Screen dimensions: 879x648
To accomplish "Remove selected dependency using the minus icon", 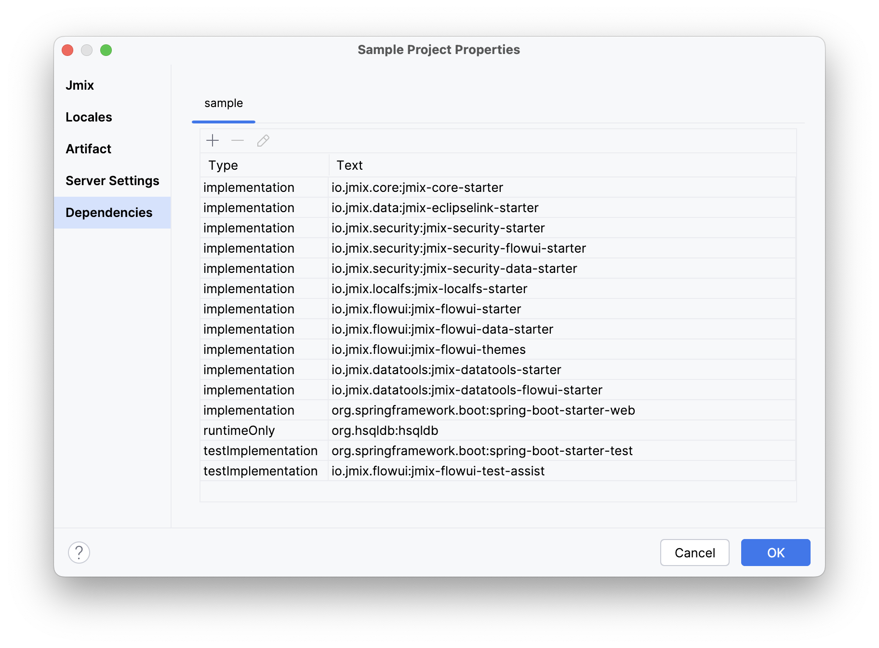I will coord(238,141).
